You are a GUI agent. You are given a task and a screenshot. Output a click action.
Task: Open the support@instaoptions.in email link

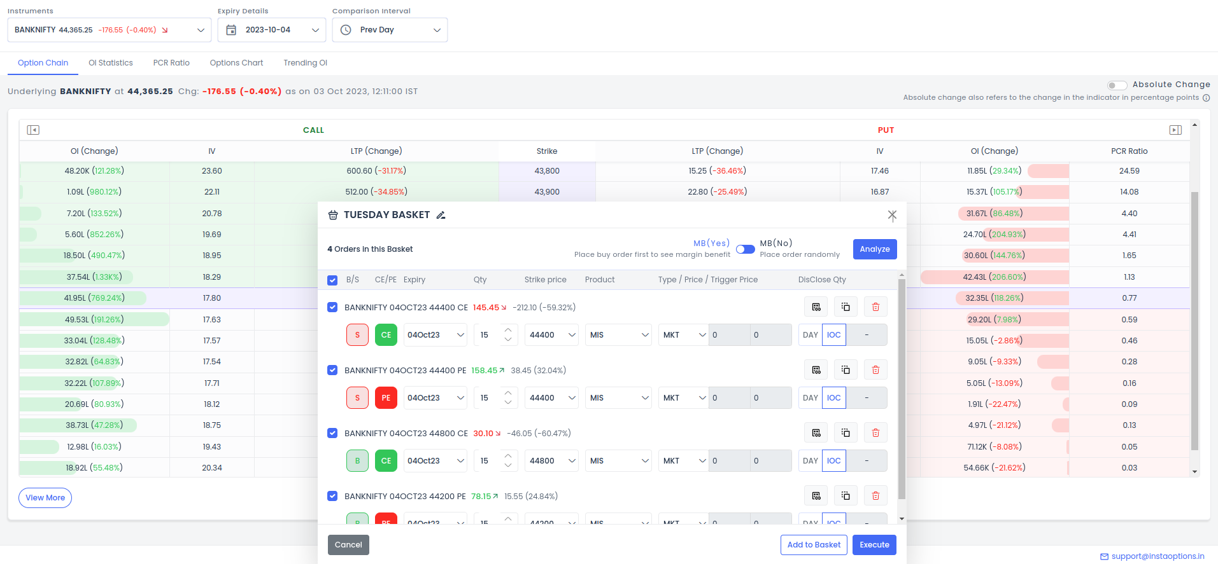point(1158,556)
